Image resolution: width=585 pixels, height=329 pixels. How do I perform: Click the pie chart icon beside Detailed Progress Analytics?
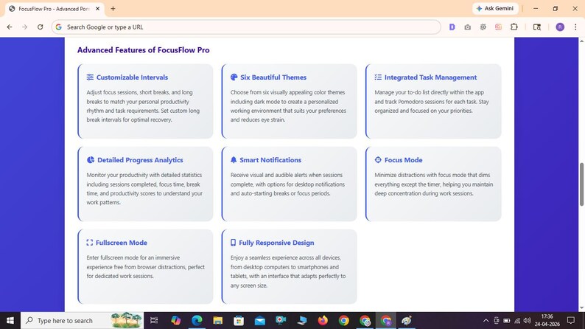click(x=91, y=160)
